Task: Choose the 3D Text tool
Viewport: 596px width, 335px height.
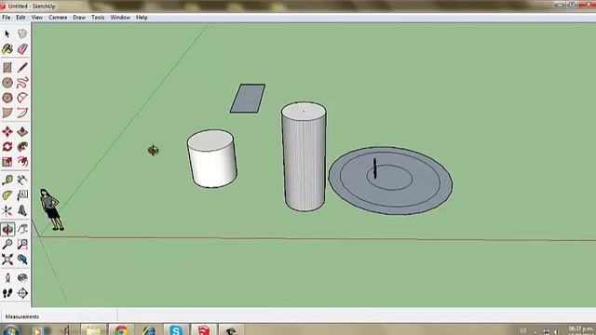Action: click(x=22, y=210)
